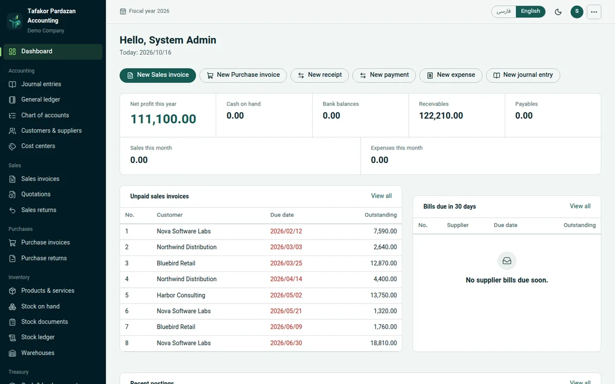Viewport: 615px width, 384px height.
Task: Select the English language option
Action: pyautogui.click(x=530, y=11)
